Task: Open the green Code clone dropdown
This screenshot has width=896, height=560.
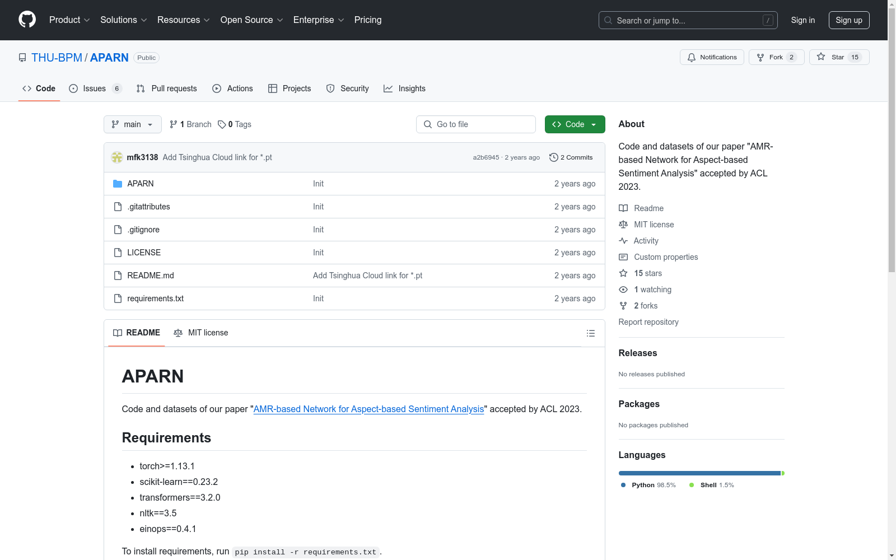Action: [x=575, y=124]
